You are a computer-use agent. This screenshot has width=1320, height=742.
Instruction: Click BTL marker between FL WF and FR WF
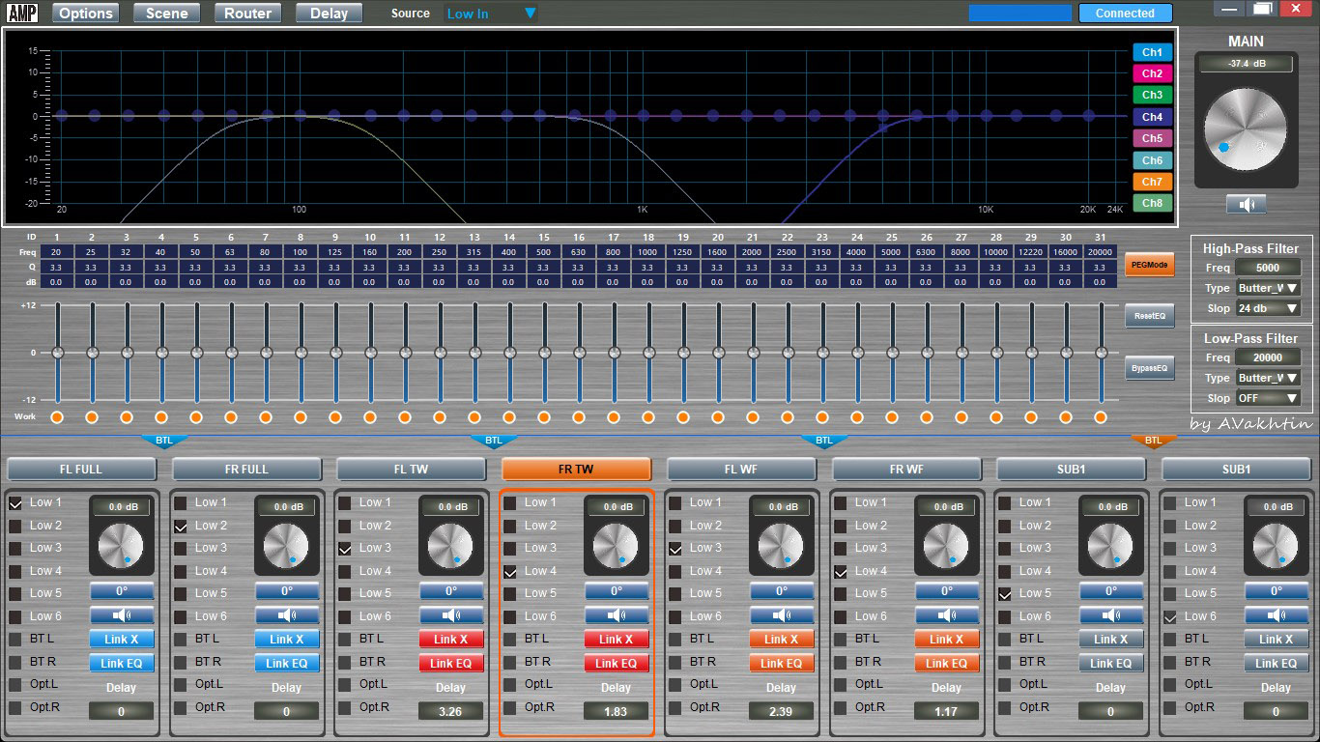[x=823, y=441]
